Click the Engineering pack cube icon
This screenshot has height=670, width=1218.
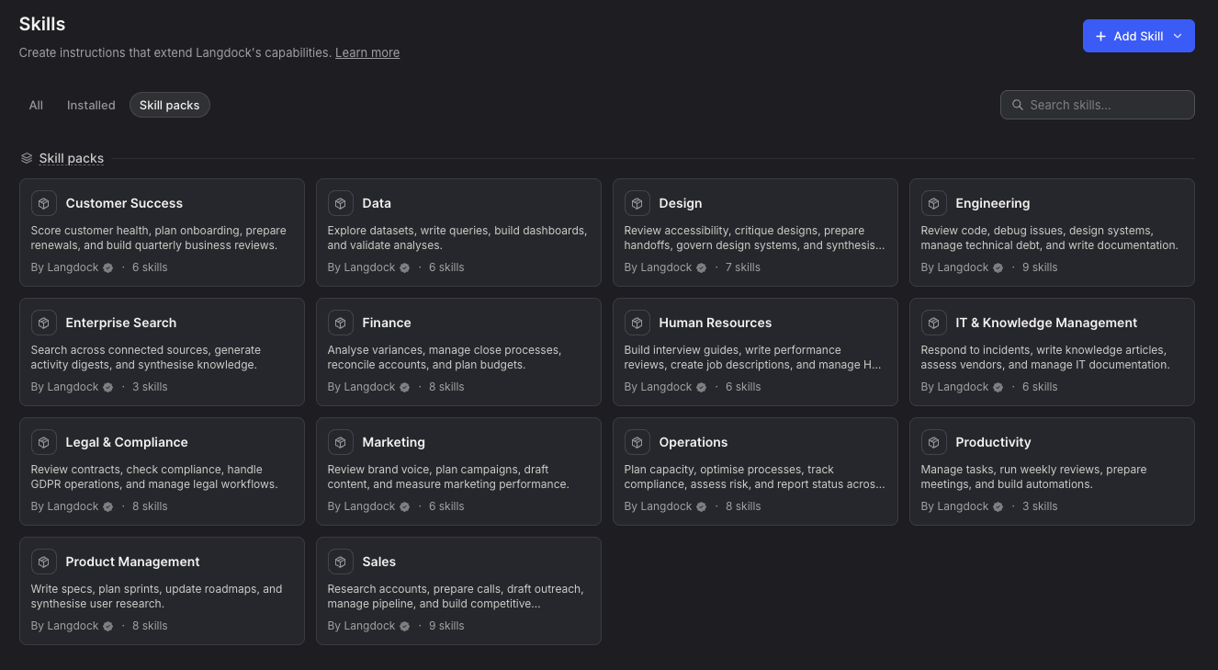click(934, 203)
